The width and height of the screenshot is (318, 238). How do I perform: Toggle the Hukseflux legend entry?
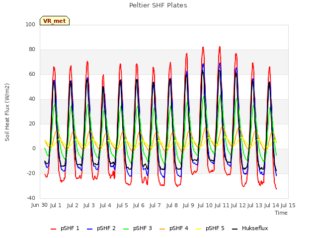(x=250, y=229)
